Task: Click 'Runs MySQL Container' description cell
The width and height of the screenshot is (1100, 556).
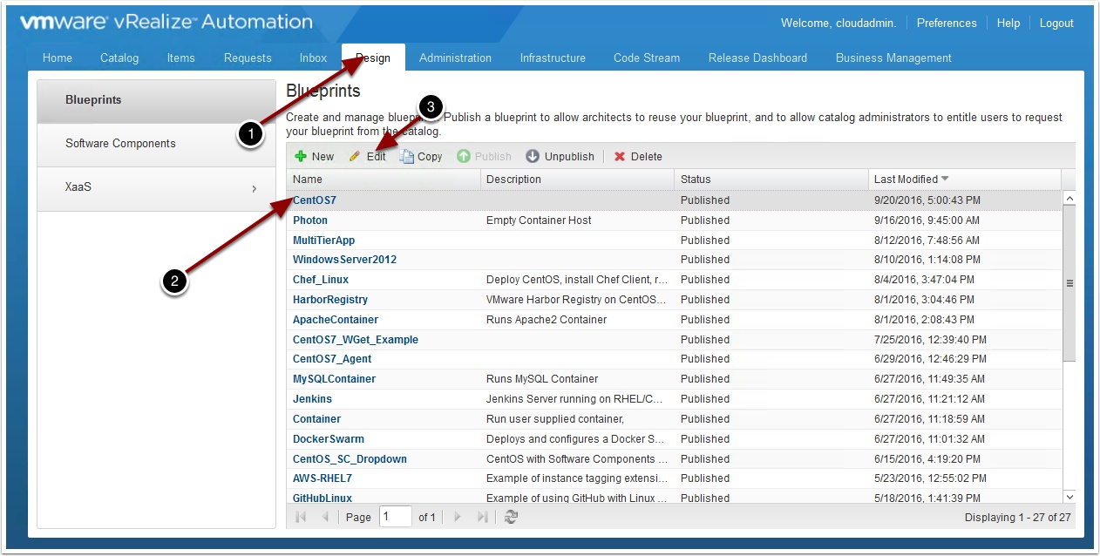Action: 542,379
